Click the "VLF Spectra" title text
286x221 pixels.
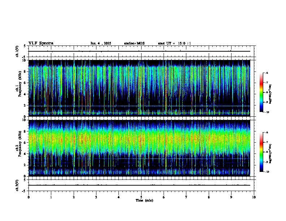pos(41,43)
